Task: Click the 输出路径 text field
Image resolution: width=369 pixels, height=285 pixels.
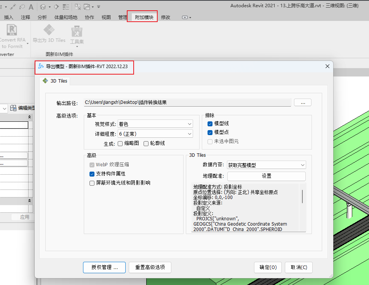Action: pyautogui.click(x=187, y=102)
